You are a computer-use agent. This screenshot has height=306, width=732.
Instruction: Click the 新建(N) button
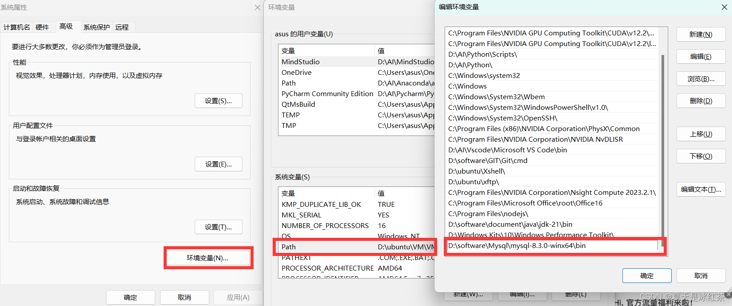tap(701, 34)
